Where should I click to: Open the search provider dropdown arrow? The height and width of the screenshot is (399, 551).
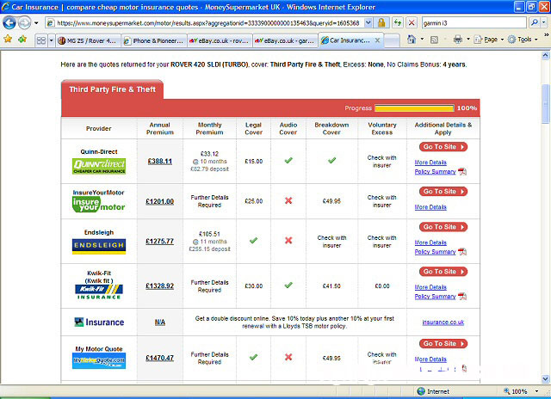click(544, 23)
